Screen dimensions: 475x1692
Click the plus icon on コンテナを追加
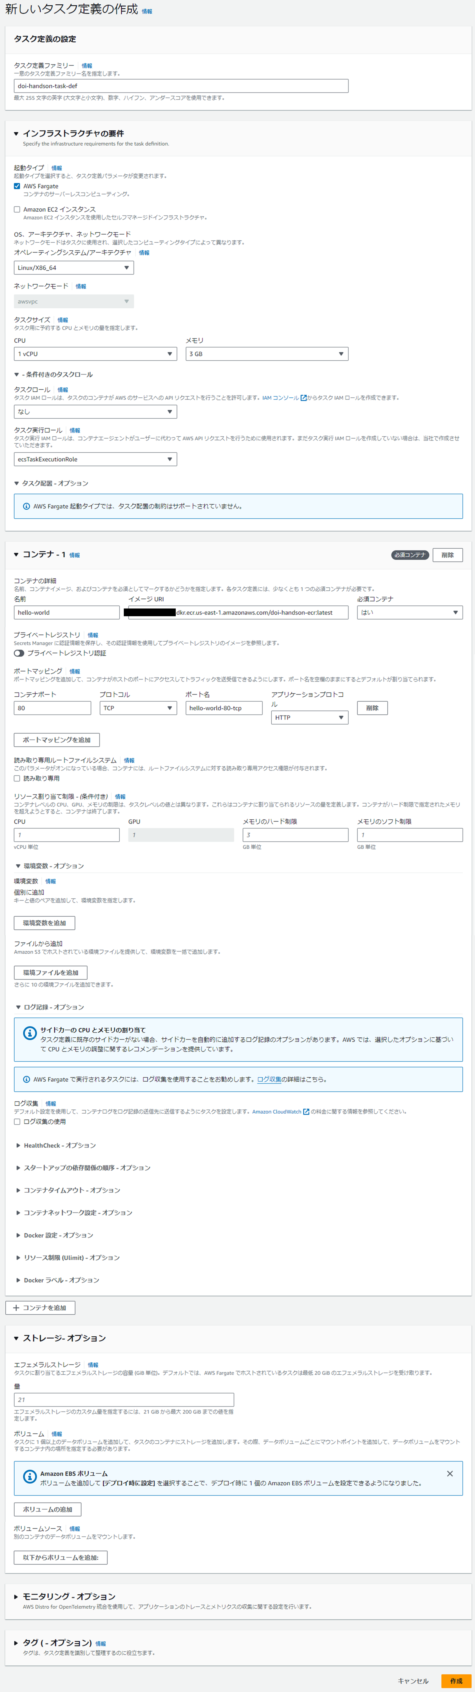pos(16,1308)
